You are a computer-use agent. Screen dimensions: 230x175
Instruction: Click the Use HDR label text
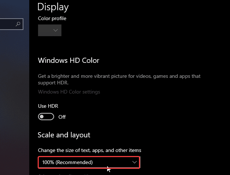pyautogui.click(x=48, y=106)
